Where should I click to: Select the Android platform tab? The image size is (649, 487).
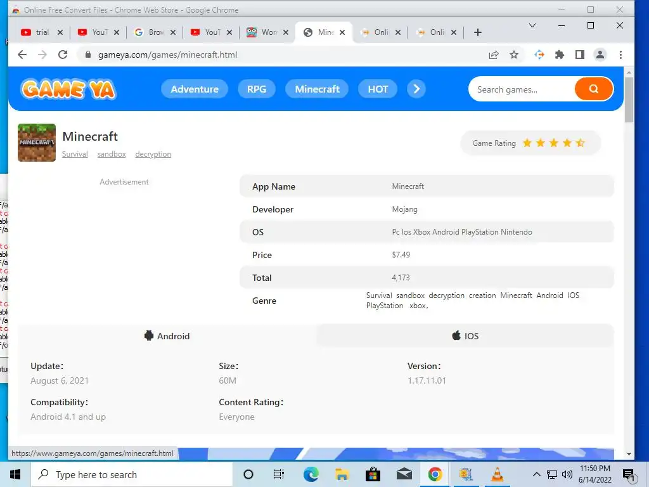167,336
